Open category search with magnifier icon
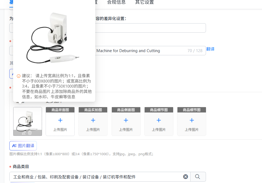 click(197, 177)
